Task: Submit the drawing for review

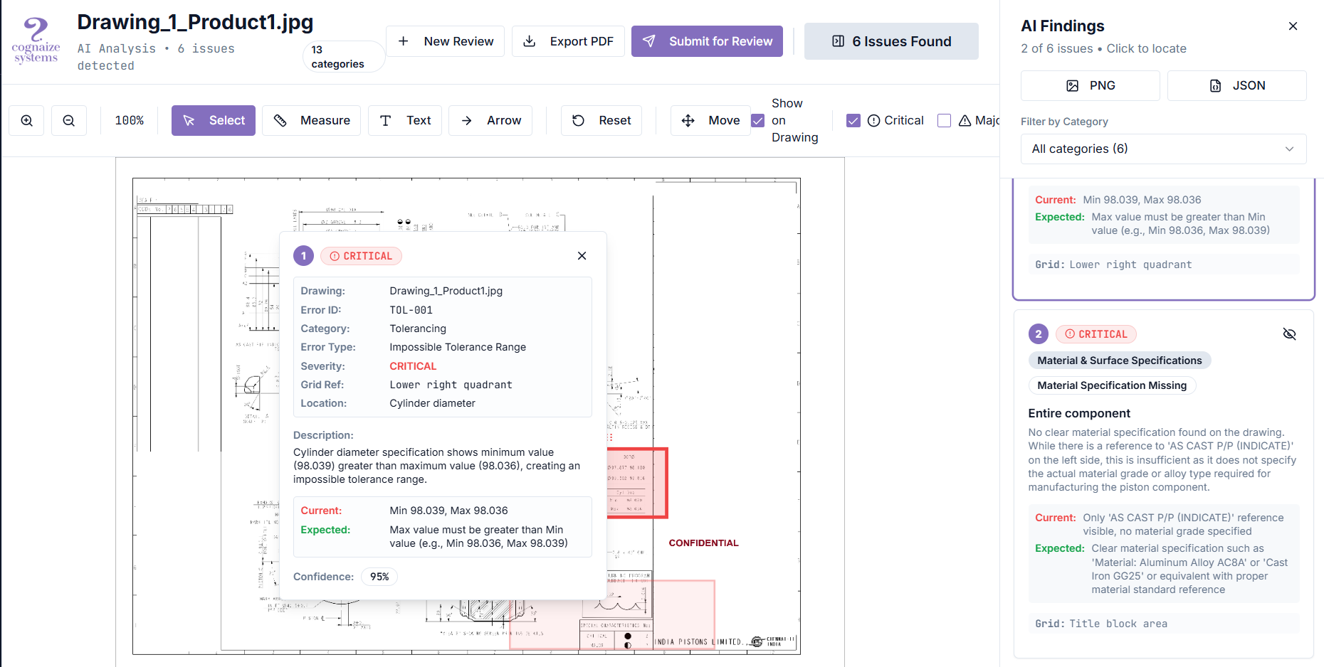Action: (x=707, y=41)
